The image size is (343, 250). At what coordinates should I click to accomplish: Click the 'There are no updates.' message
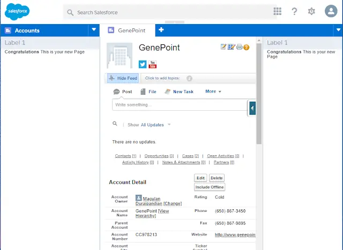click(x=134, y=142)
